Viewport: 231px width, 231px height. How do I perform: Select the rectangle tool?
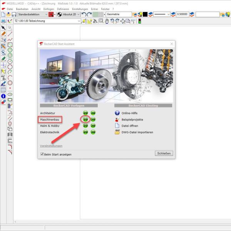coord(10,45)
